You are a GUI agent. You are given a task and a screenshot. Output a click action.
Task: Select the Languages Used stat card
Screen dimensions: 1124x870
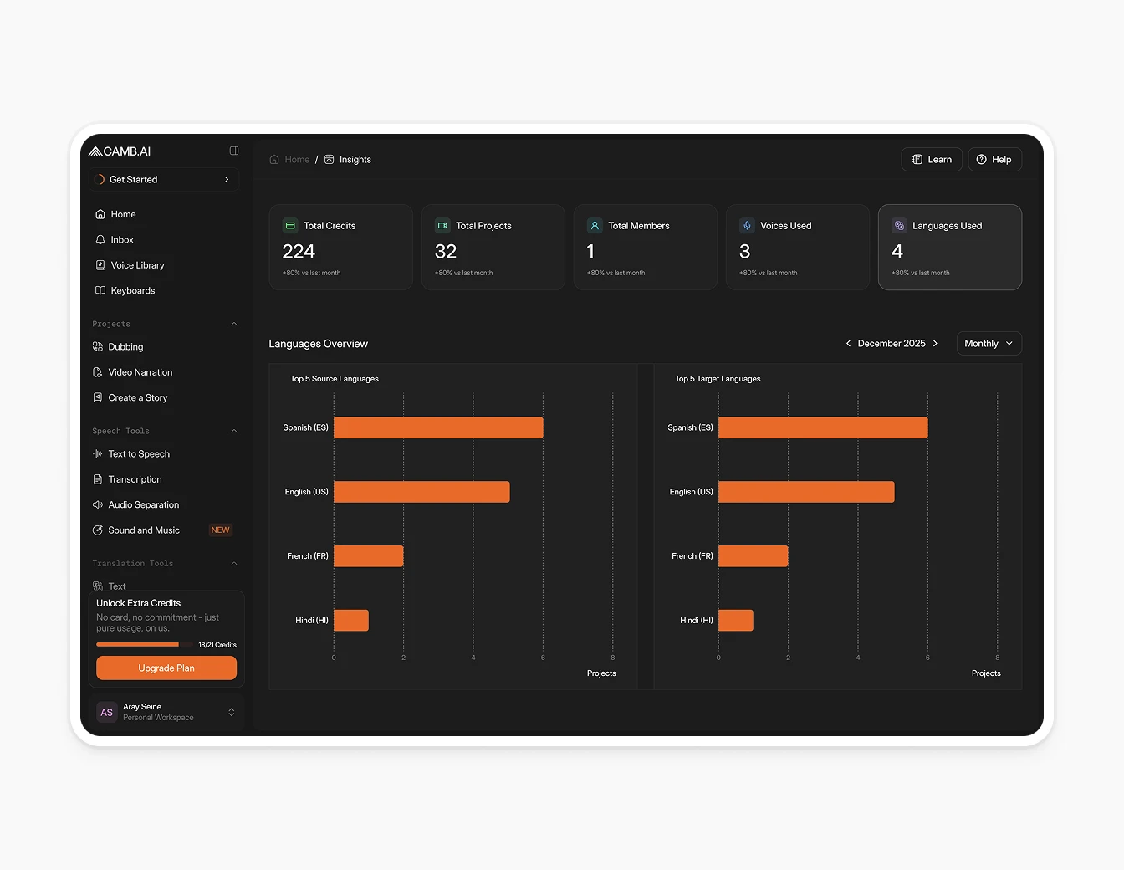click(x=950, y=247)
